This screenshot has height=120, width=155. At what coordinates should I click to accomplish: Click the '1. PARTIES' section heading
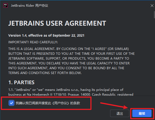click(x=21, y=82)
